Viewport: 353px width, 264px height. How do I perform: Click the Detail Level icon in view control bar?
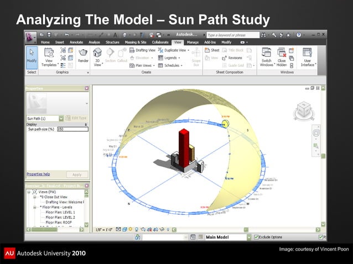(x=118, y=229)
